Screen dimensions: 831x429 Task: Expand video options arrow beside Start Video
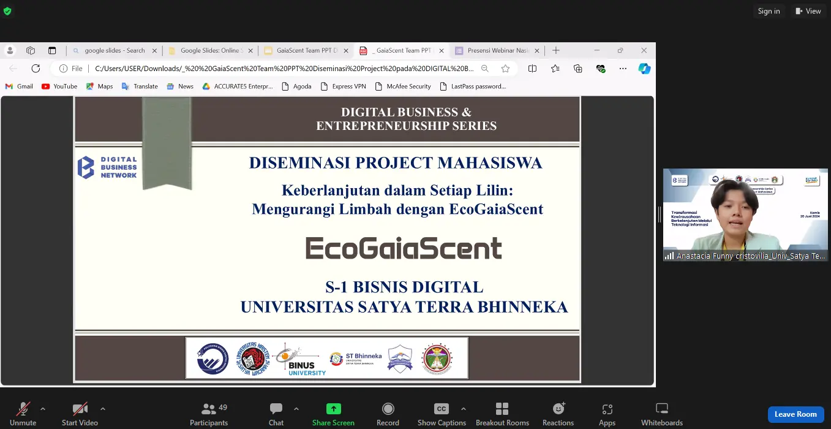click(x=102, y=409)
